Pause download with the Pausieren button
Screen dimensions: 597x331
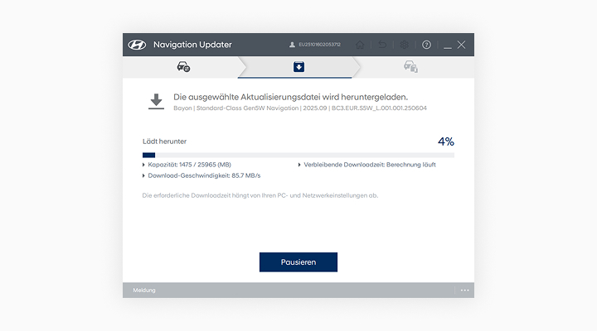(298, 262)
